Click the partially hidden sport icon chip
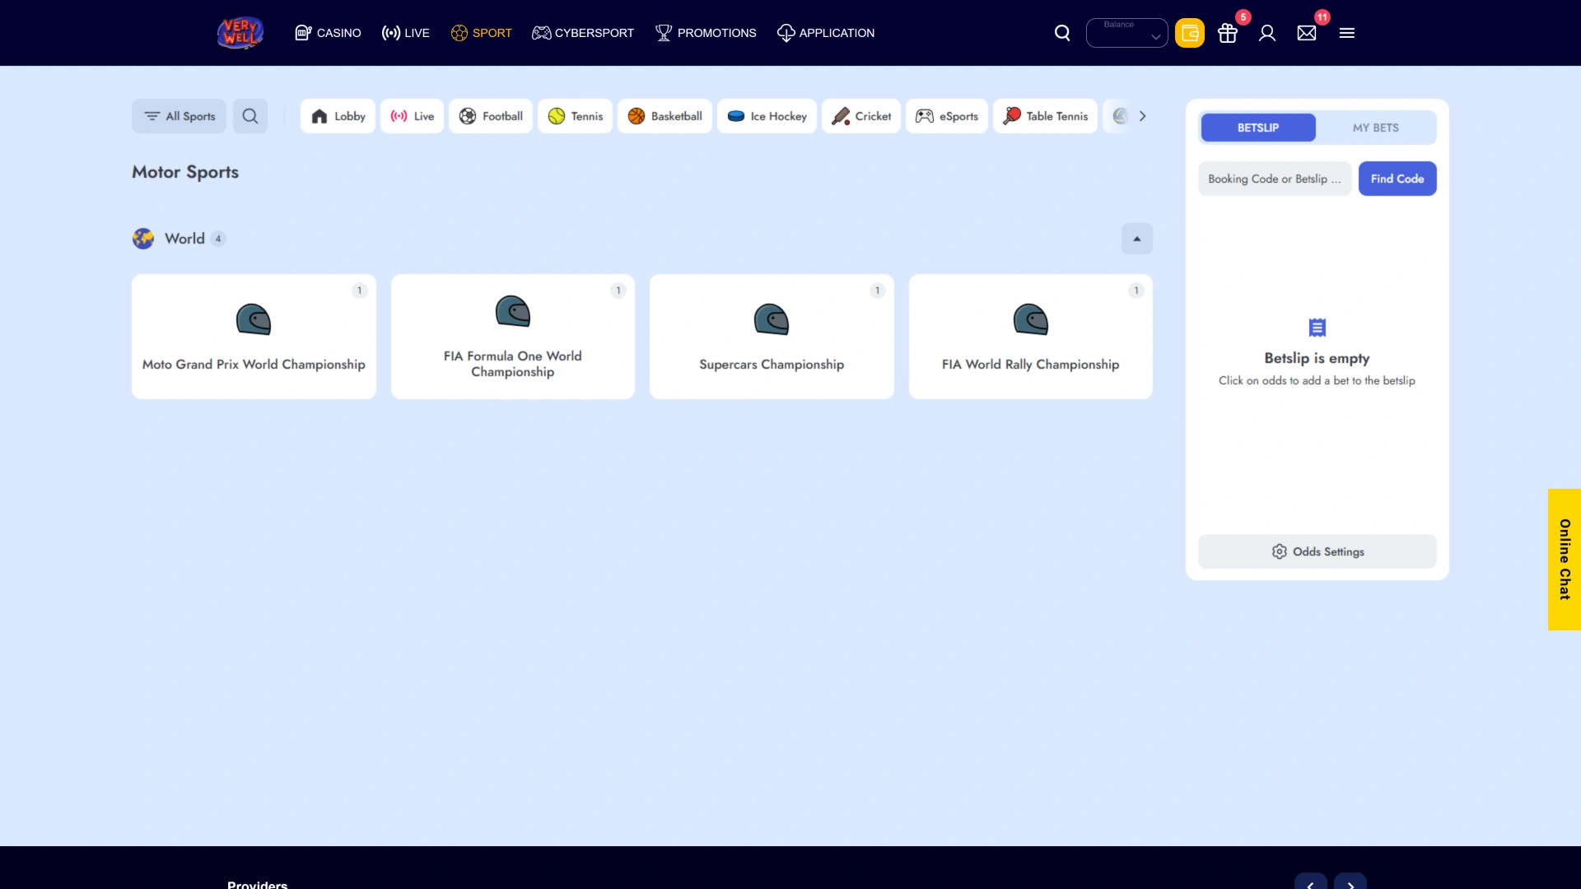Screen dimensions: 1581x889 pyautogui.click(x=1118, y=116)
